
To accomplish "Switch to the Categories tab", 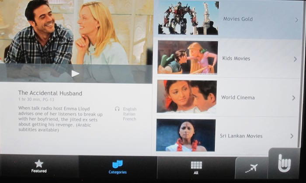I will (118, 167).
